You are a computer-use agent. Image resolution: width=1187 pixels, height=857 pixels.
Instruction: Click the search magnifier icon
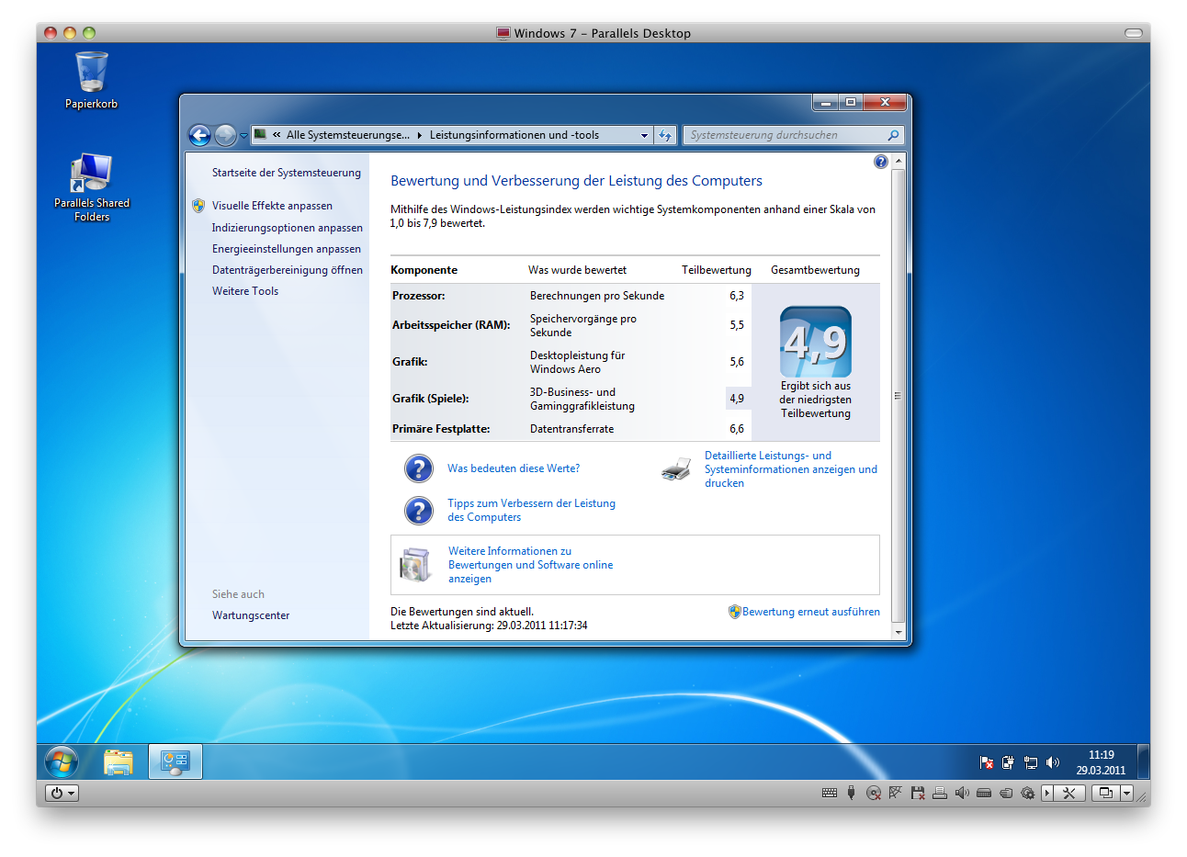point(893,135)
